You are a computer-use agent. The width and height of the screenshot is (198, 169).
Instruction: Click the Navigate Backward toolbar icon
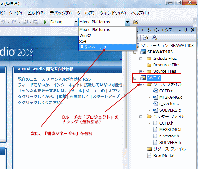(25, 22)
